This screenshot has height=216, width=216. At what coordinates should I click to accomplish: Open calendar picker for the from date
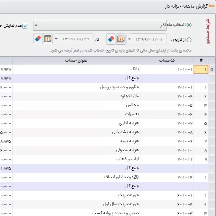pyautogui.click(x=121, y=39)
